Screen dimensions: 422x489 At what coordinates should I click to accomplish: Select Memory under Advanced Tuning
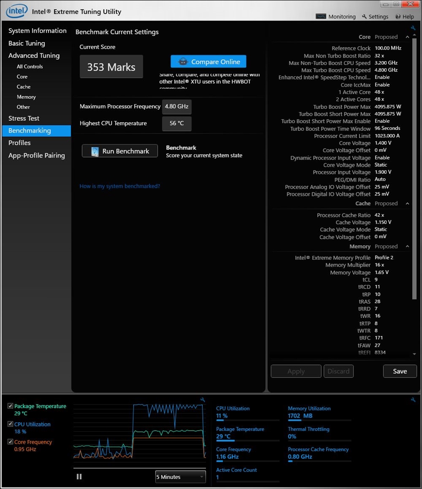coord(26,97)
